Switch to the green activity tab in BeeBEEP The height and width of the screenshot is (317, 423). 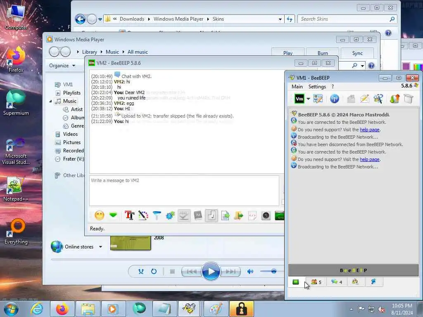pyautogui.click(x=296, y=282)
